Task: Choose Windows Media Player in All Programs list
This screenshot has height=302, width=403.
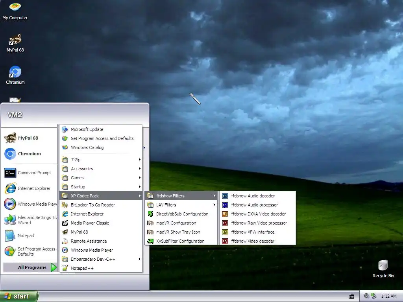Action: (x=101, y=250)
